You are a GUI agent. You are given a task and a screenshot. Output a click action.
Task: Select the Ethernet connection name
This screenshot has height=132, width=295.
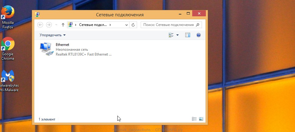click(62, 45)
